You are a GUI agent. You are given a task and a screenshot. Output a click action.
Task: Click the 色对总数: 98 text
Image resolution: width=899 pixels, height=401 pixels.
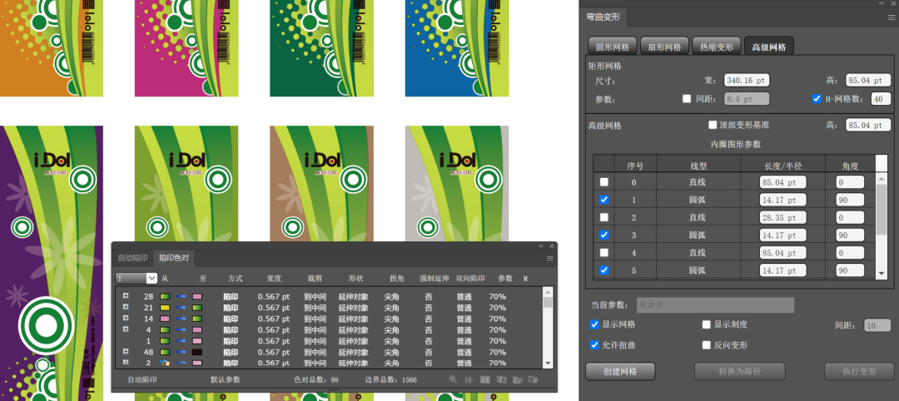click(316, 379)
